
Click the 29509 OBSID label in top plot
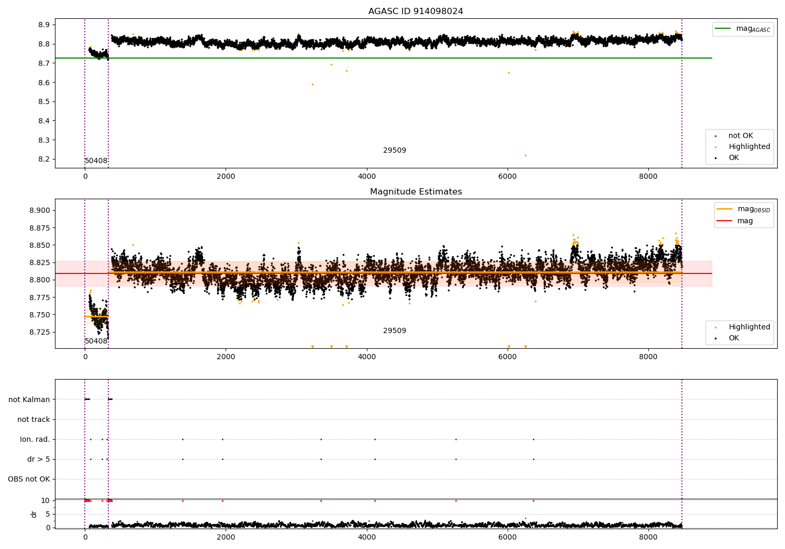pyautogui.click(x=395, y=151)
